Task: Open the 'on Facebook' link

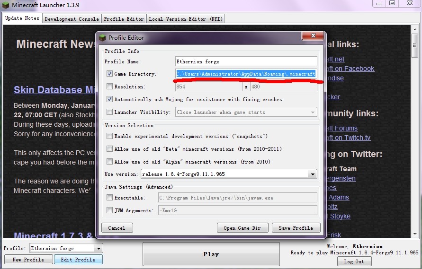Action: [x=350, y=69]
